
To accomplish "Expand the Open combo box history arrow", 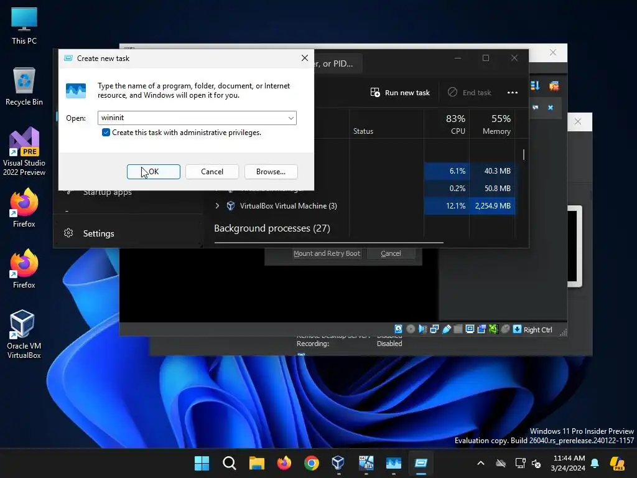I will (291, 118).
